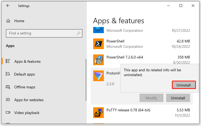
Task: Select the ProtonVPN app icon
Action: (x=99, y=76)
